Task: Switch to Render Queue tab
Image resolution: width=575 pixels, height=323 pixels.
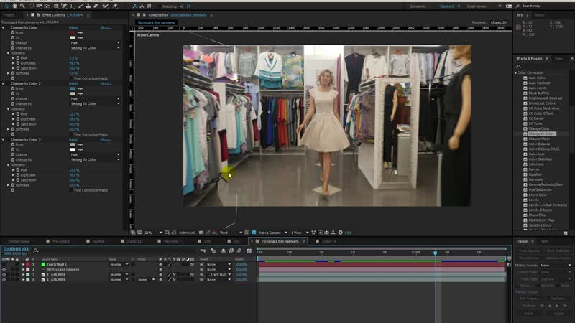Action: (x=19, y=241)
